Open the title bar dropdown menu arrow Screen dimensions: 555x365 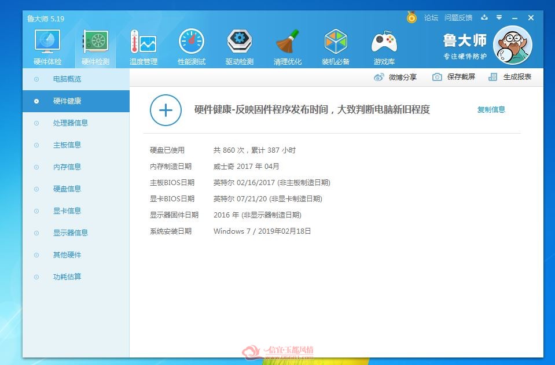499,17
